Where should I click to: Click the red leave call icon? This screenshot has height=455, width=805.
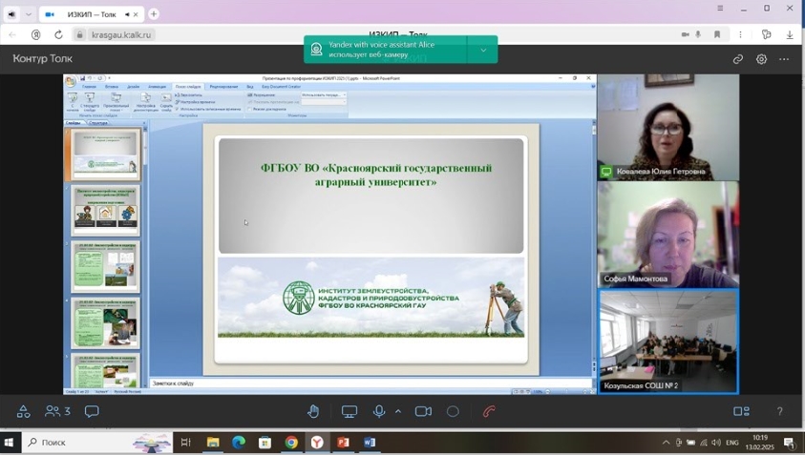click(x=489, y=411)
